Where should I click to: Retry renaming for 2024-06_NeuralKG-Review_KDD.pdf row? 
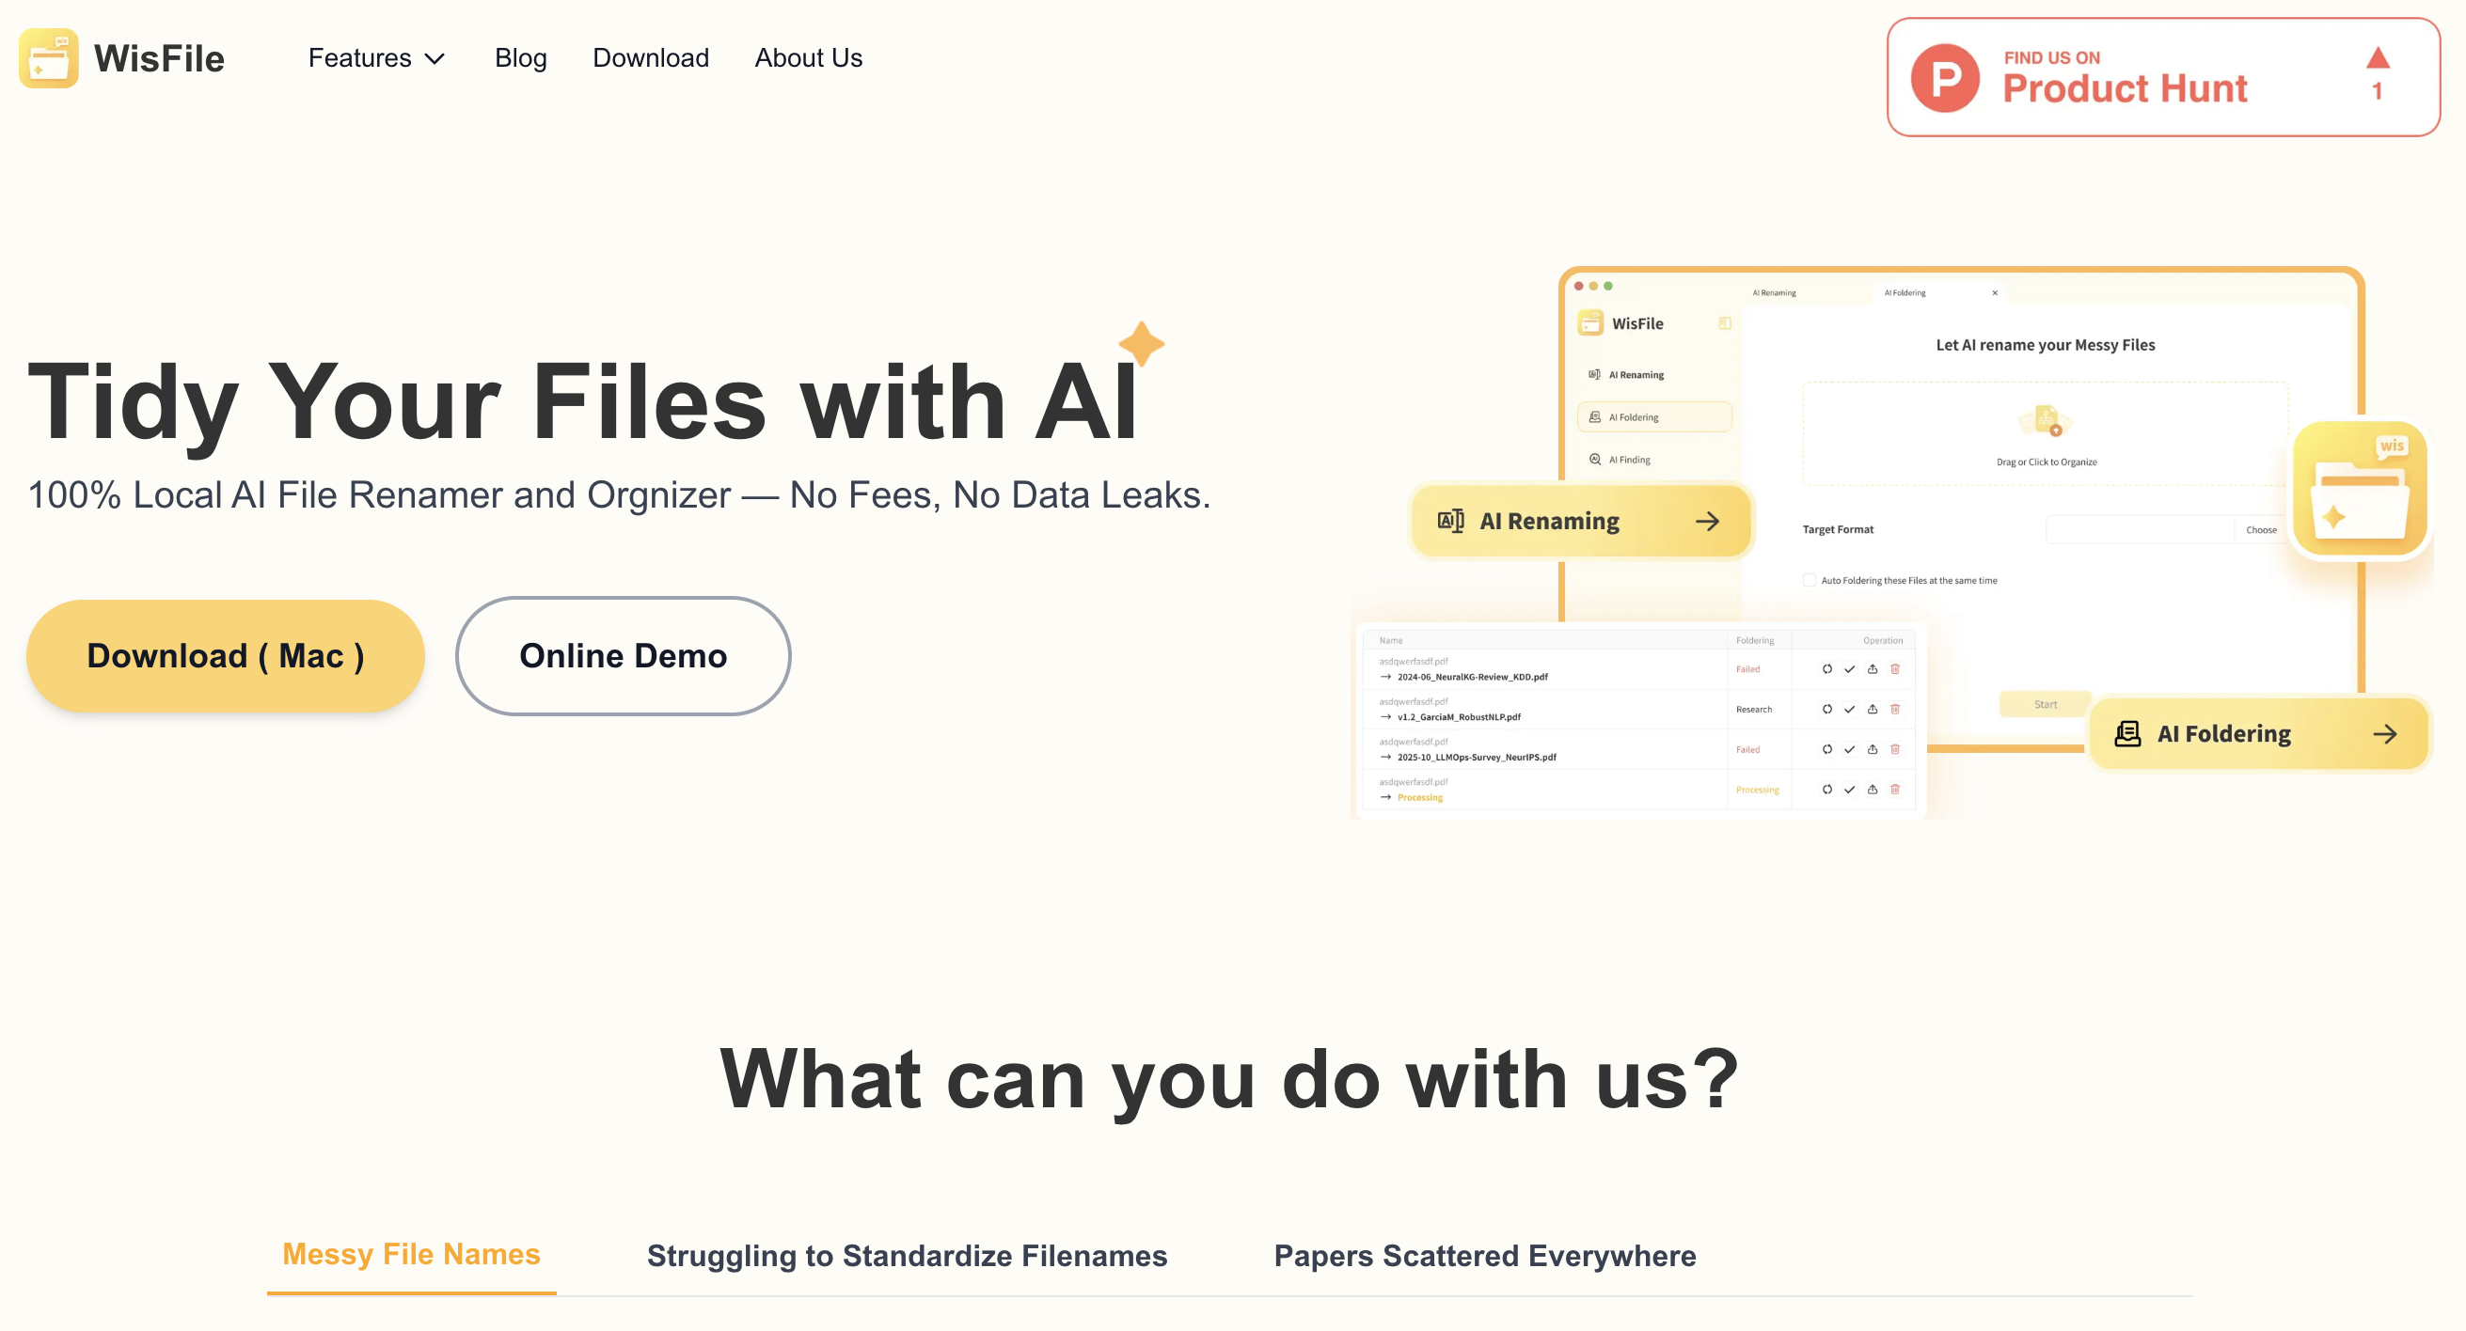coord(1826,669)
